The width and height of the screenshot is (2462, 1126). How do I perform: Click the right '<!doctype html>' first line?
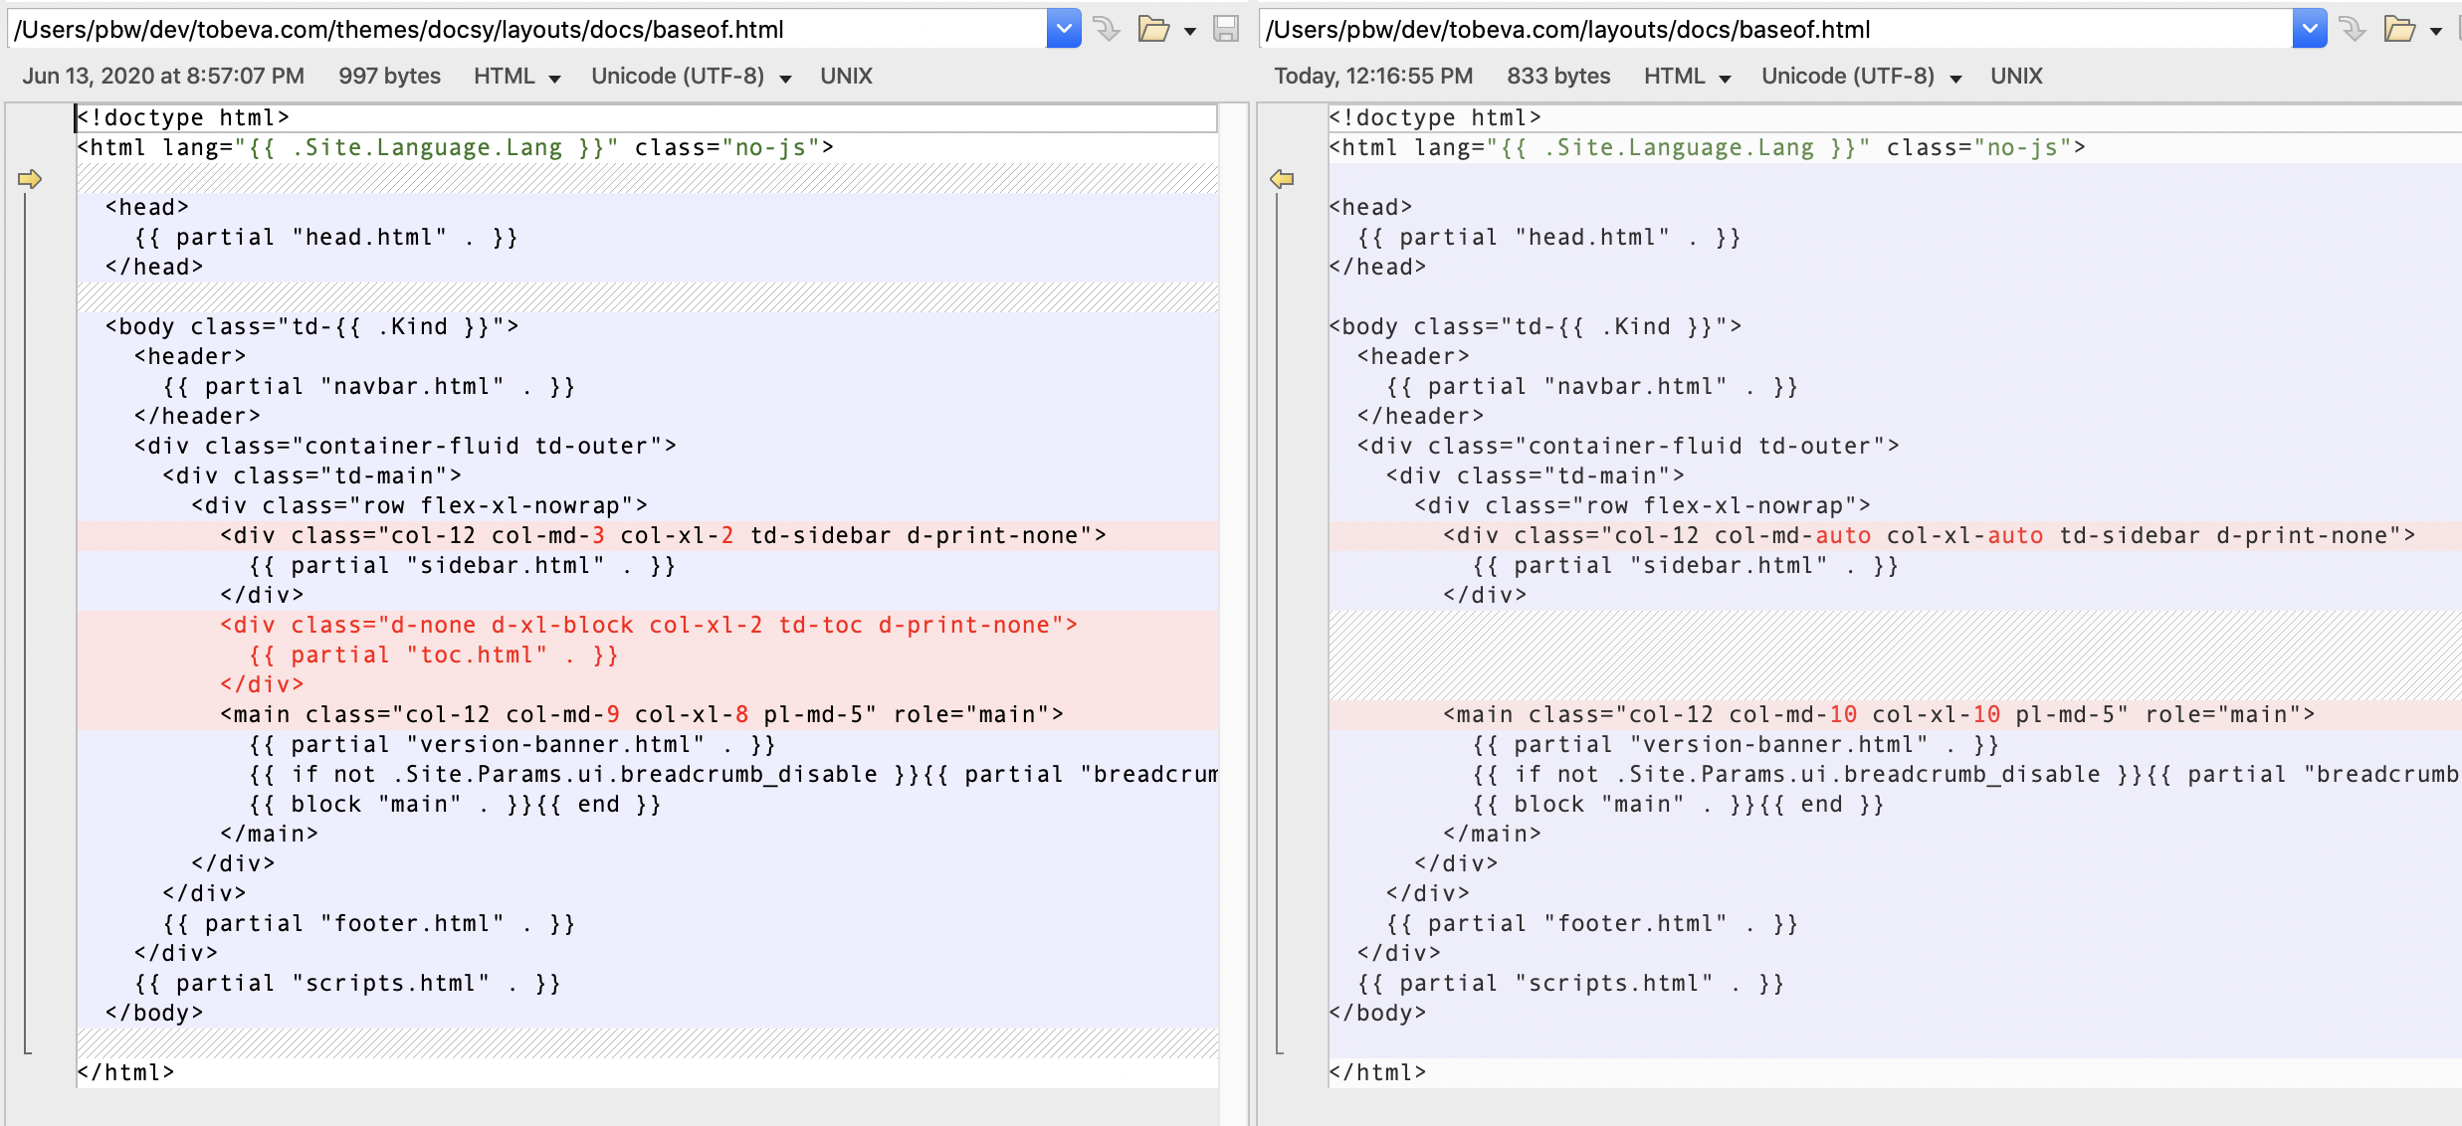pyautogui.click(x=1895, y=118)
